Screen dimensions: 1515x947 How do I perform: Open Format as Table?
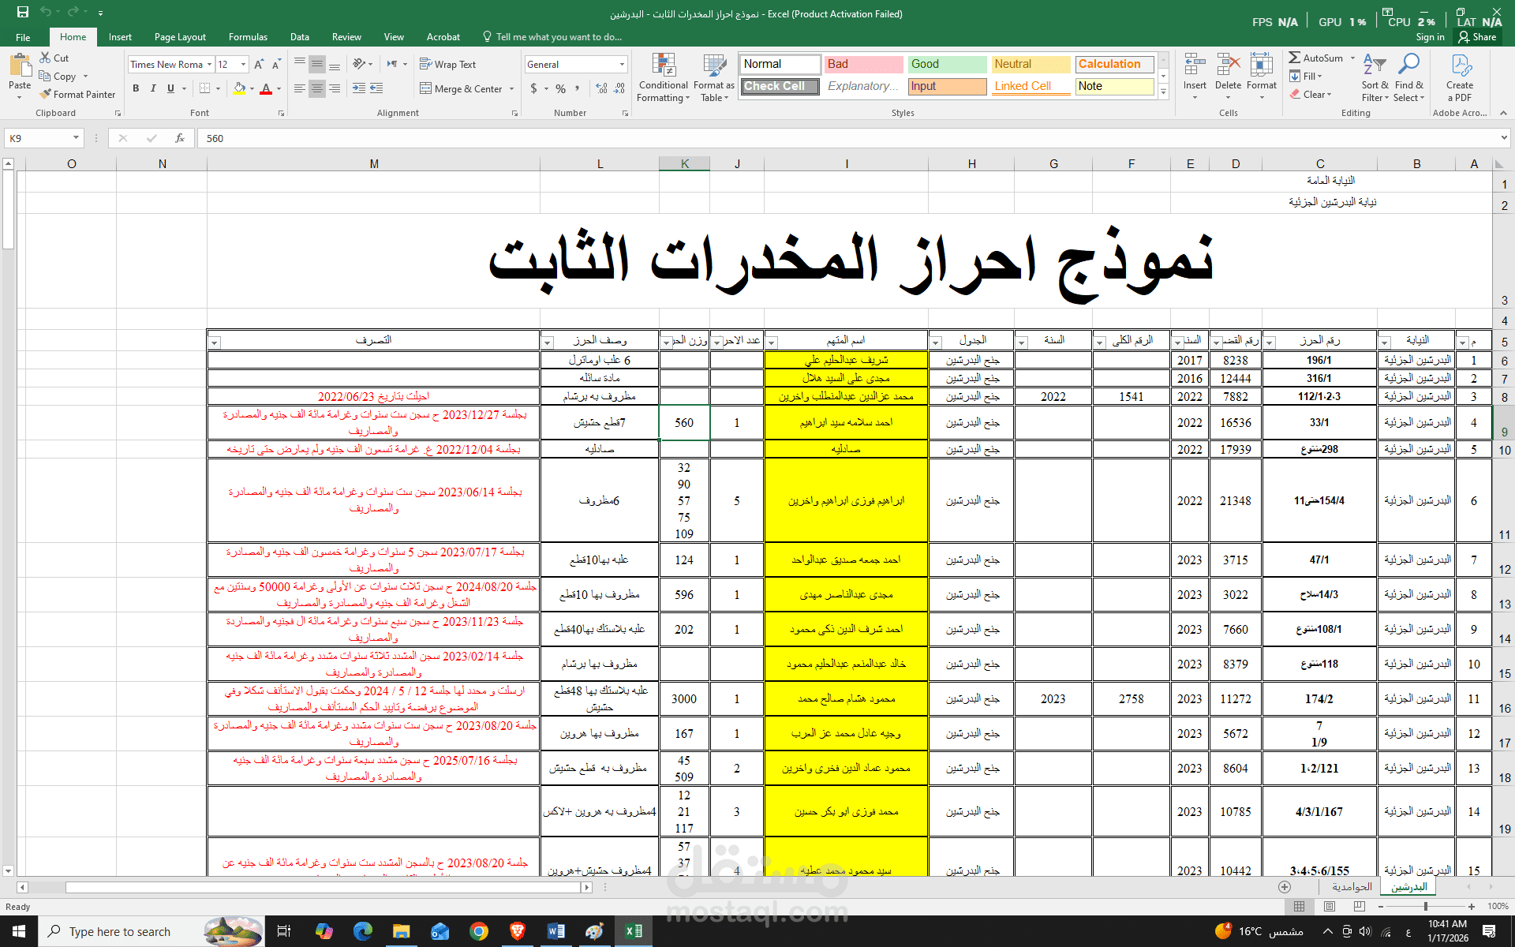tap(714, 77)
